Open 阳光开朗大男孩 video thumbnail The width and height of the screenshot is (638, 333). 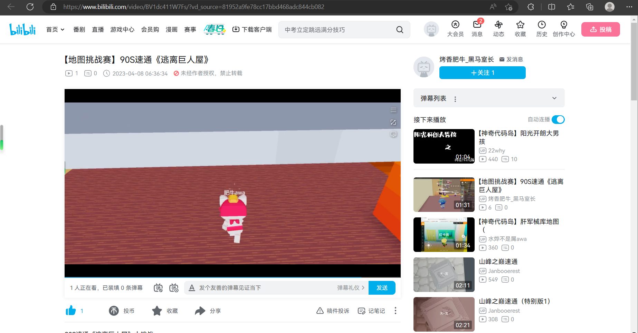[444, 146]
